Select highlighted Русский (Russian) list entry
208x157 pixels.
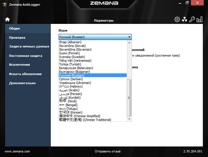point(93,75)
